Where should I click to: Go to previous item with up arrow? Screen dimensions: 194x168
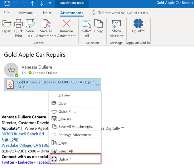pos(33,3)
